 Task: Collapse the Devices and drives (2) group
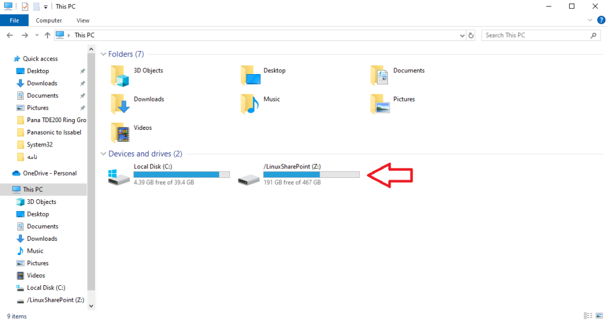click(103, 154)
